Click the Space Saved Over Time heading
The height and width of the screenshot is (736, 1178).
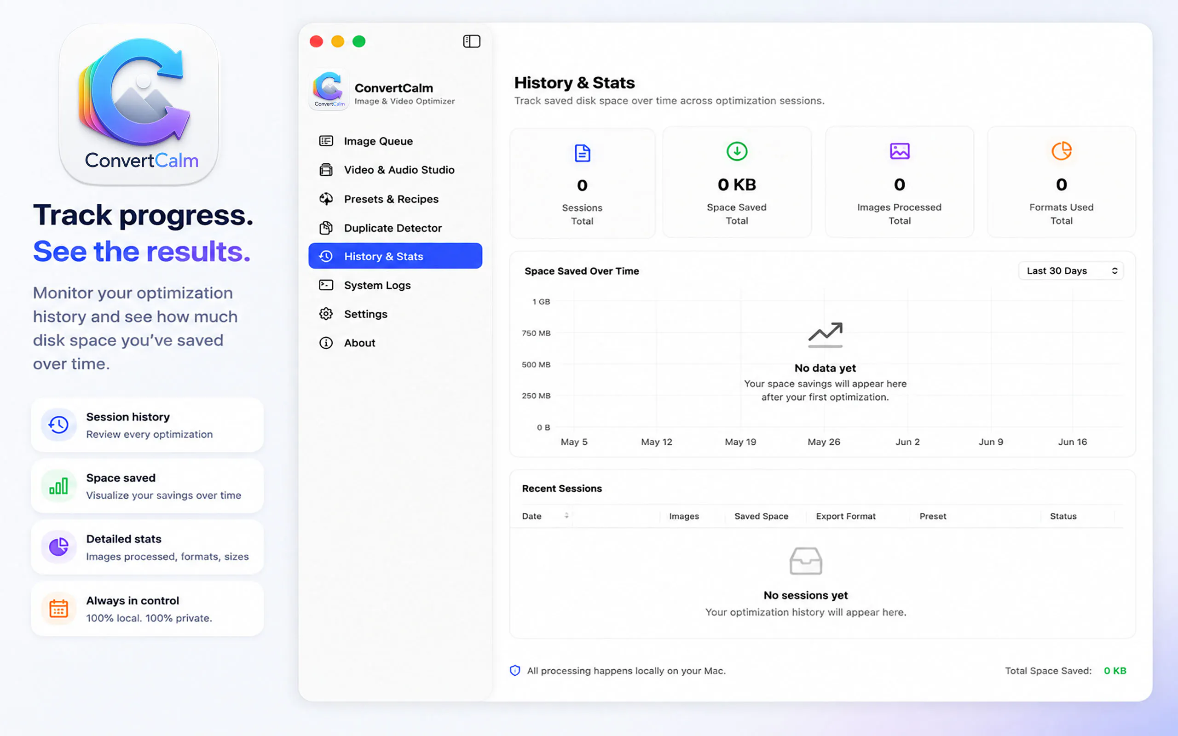point(582,271)
